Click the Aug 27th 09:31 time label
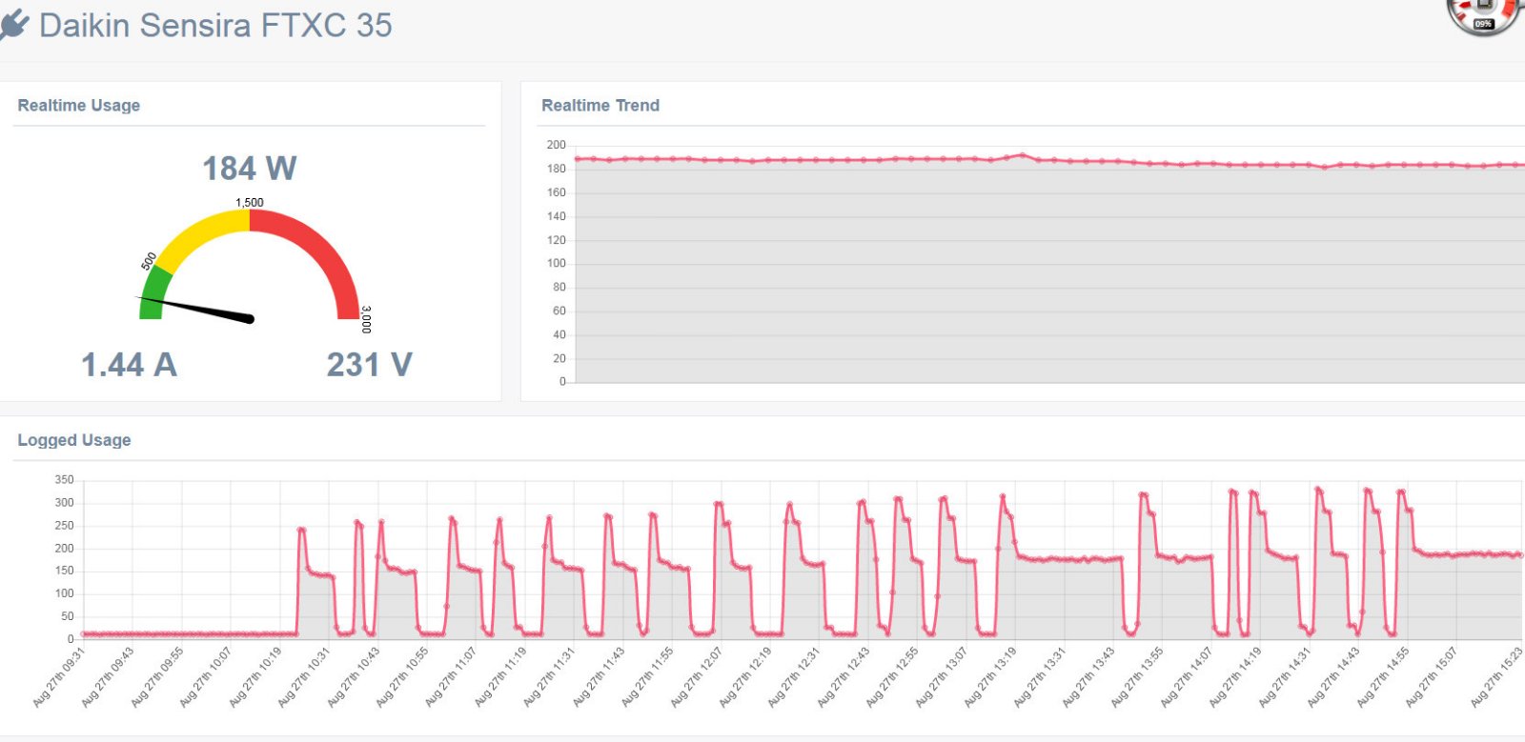 point(59,677)
